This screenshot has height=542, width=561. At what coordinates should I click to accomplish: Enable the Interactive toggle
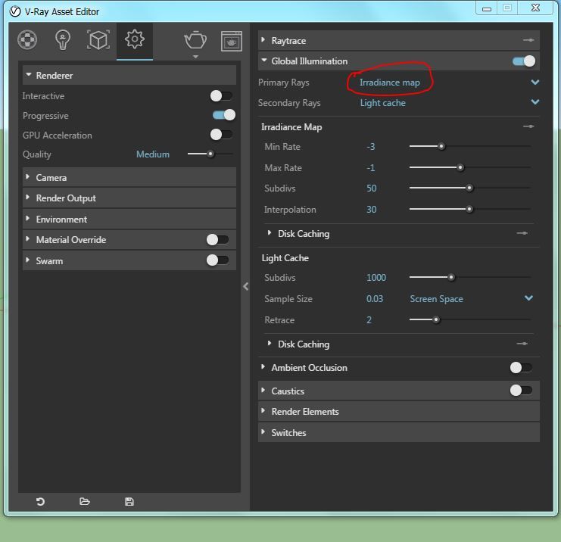click(222, 95)
